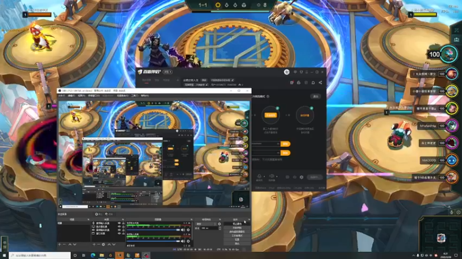The width and height of the screenshot is (462, 259).
Task: Open the notification bell icon in streaming app
Action: pos(313,82)
